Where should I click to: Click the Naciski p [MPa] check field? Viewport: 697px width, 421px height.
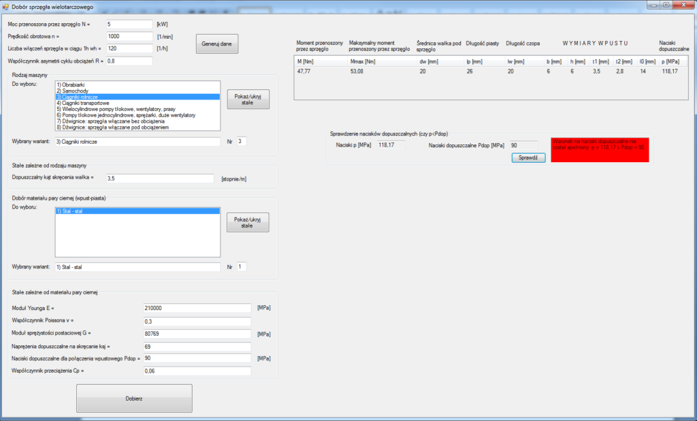pyautogui.click(x=391, y=145)
